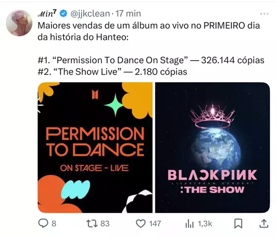Click the BTS logo on album cover
Screen dimensions: 276x237
[95, 95]
